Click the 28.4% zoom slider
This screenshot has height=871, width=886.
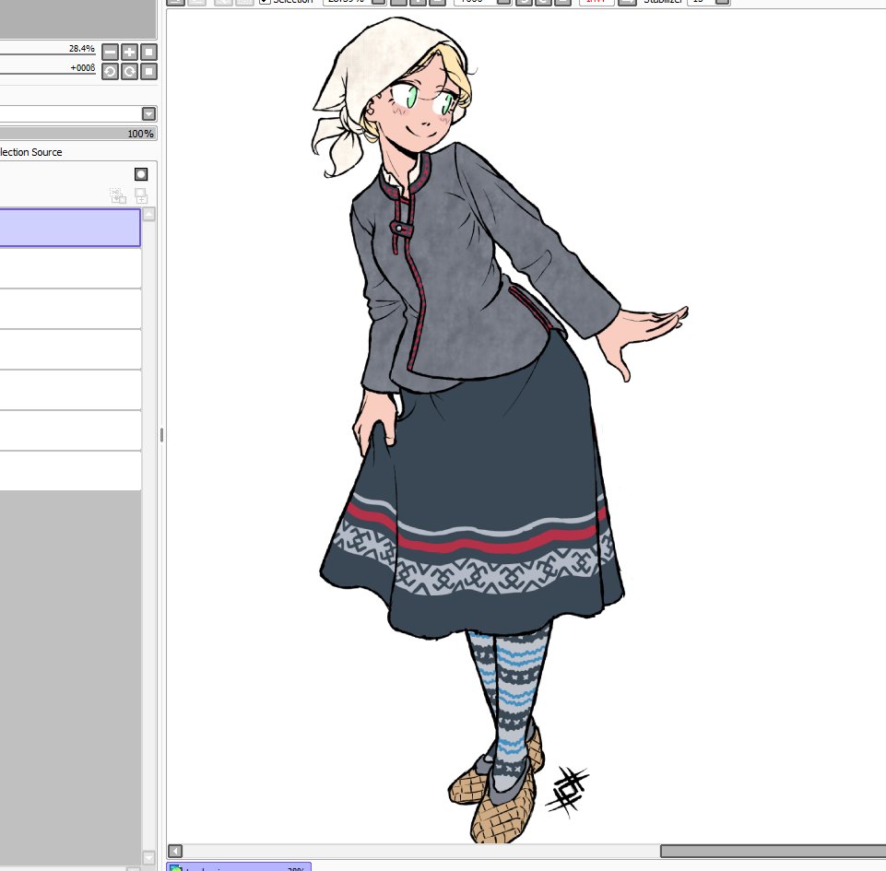click(47, 50)
